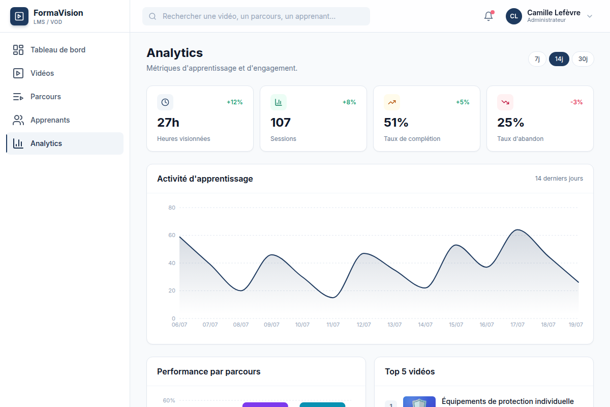Screen dimensions: 610x407
Task: Click the FormaVision brand name
Action: pos(58,13)
